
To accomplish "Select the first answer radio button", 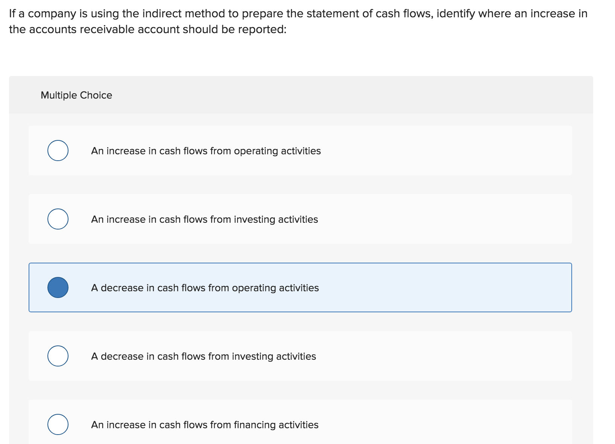I will pos(58,151).
